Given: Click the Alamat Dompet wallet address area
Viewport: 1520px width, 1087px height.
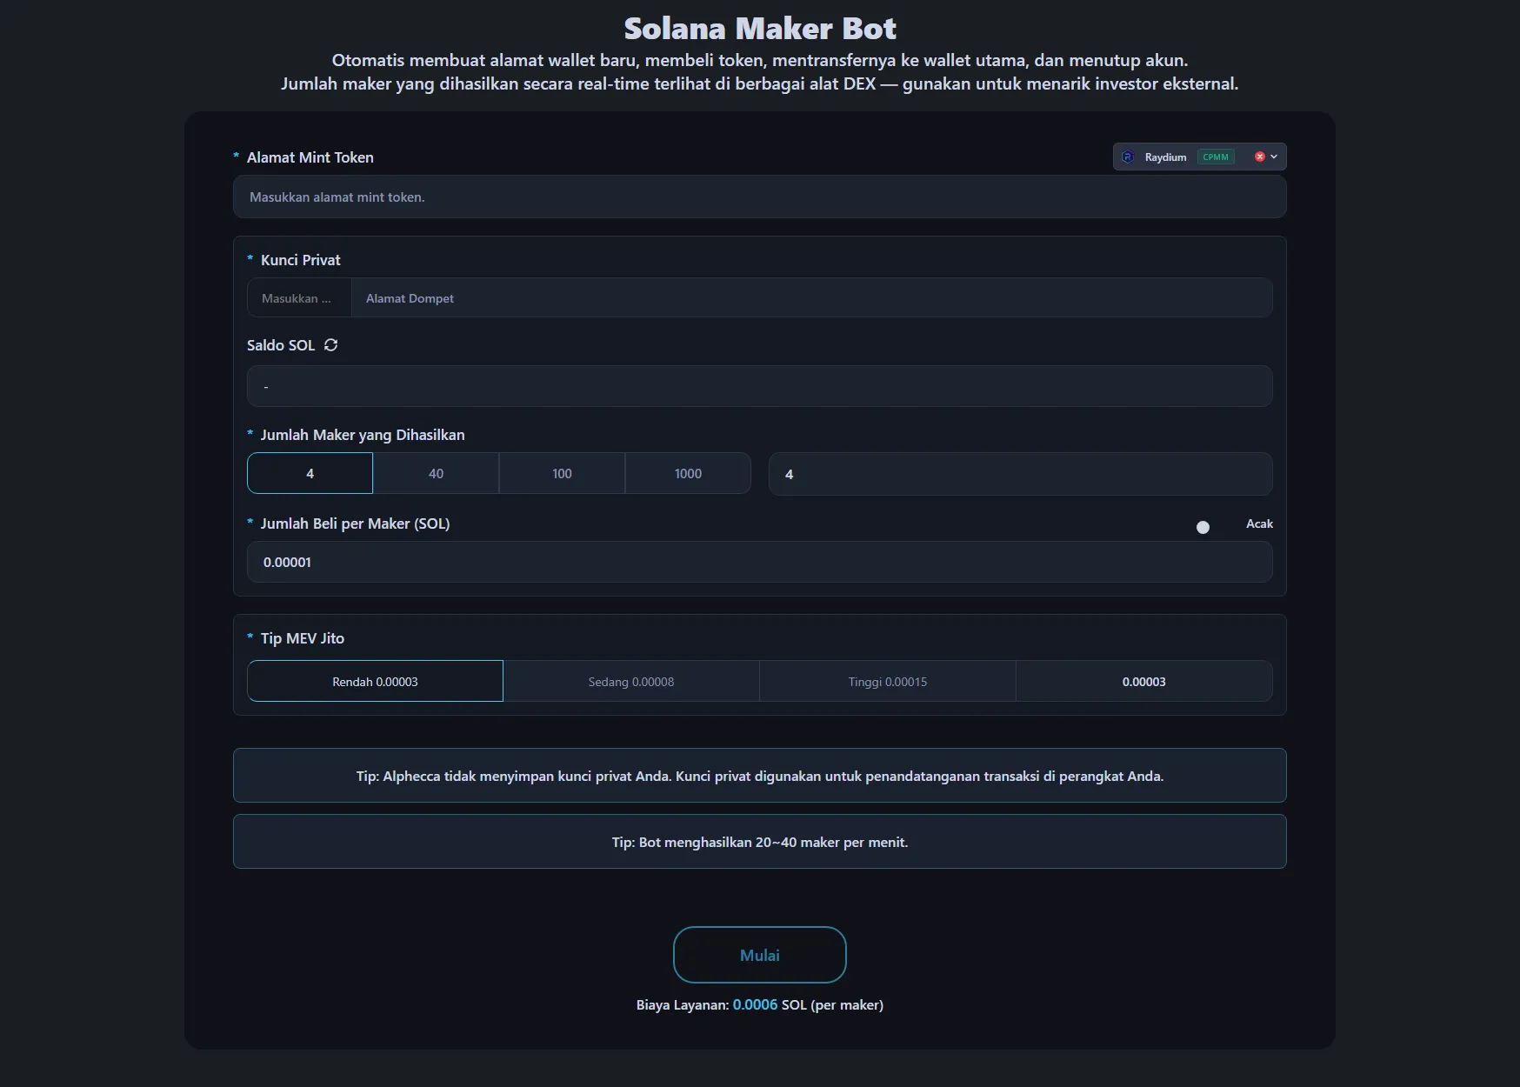Looking at the screenshot, I should tap(810, 298).
